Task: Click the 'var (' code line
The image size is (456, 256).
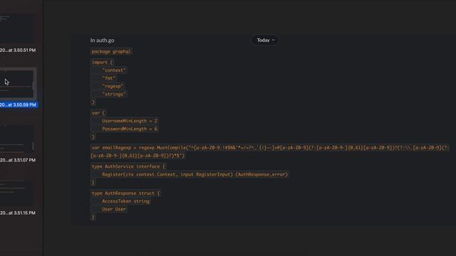Action: click(x=98, y=113)
